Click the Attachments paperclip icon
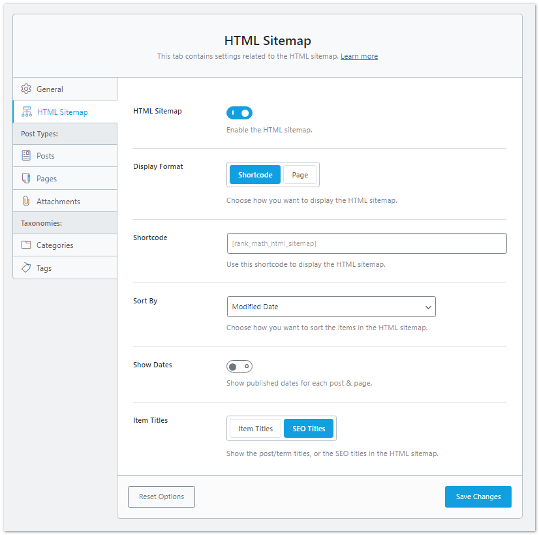The image size is (539, 535). click(x=27, y=200)
